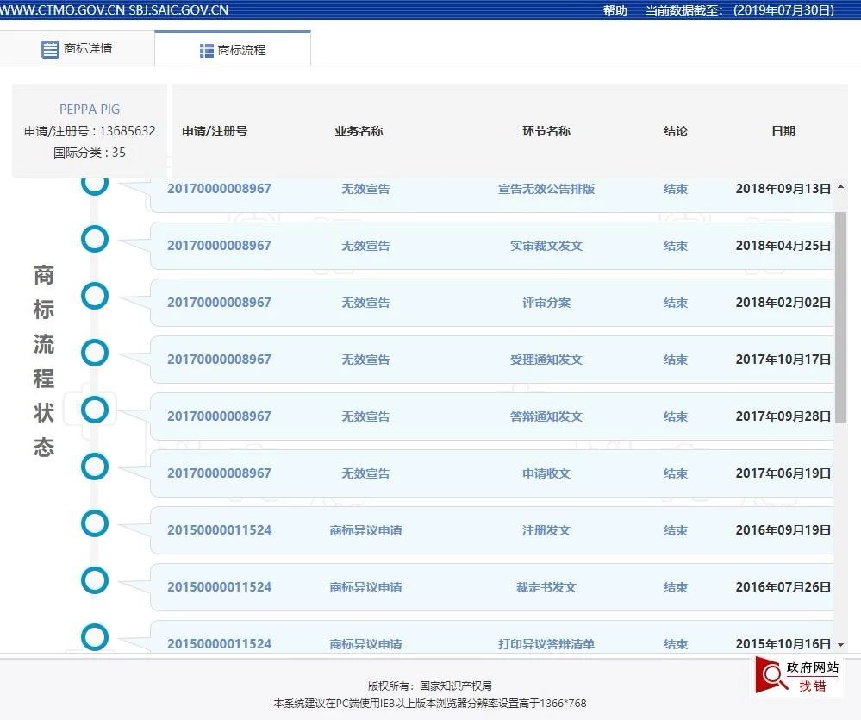This screenshot has height=720, width=861.
Task: Select timeline circle for 评审分案 row
Action: (x=95, y=296)
